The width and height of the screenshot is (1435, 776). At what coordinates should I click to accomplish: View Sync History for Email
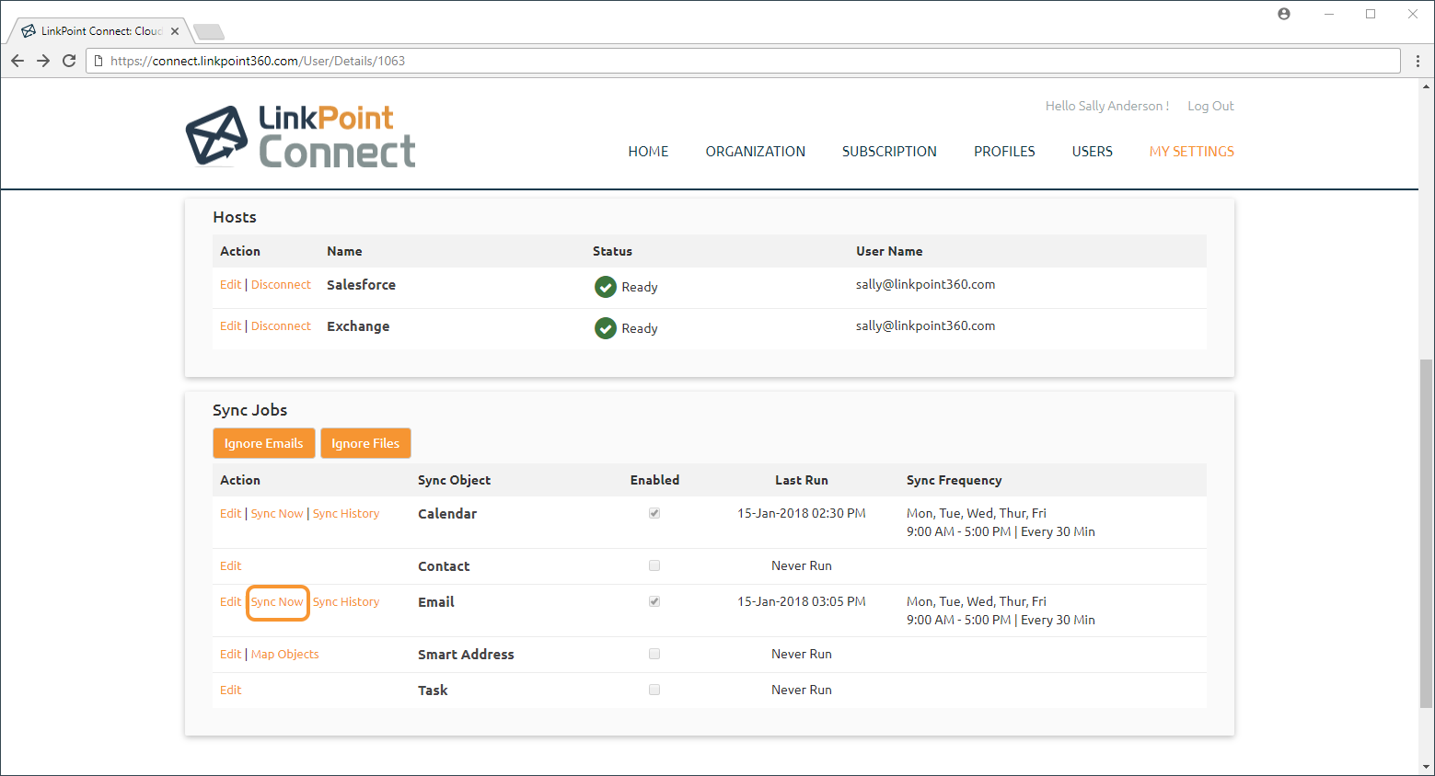pos(346,602)
